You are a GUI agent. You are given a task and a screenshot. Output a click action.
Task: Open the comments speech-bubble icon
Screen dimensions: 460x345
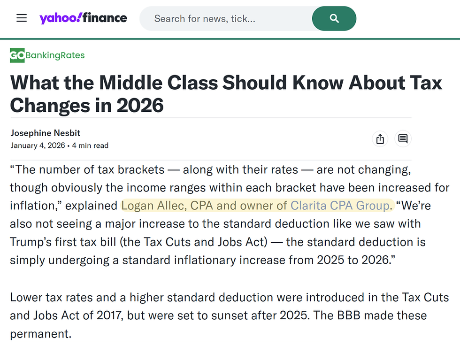(403, 139)
